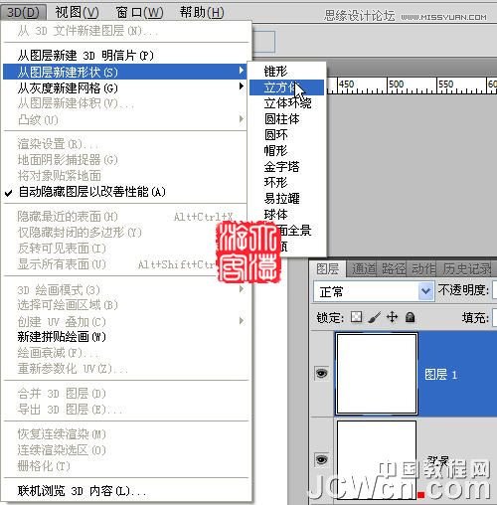This screenshot has width=497, height=505.
Task: Expand the 凸纹(U) submenu arrow
Action: pyautogui.click(x=242, y=119)
